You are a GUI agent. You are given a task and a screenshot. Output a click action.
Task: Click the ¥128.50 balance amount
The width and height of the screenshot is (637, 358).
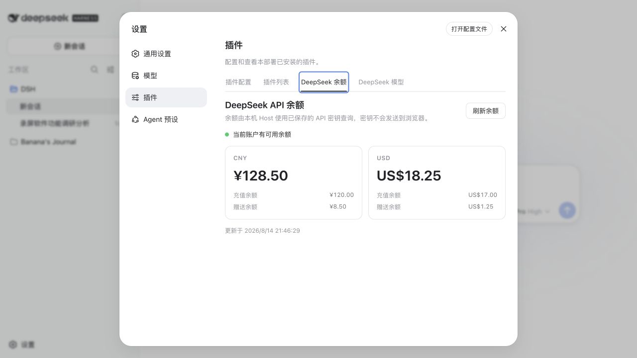point(261,176)
